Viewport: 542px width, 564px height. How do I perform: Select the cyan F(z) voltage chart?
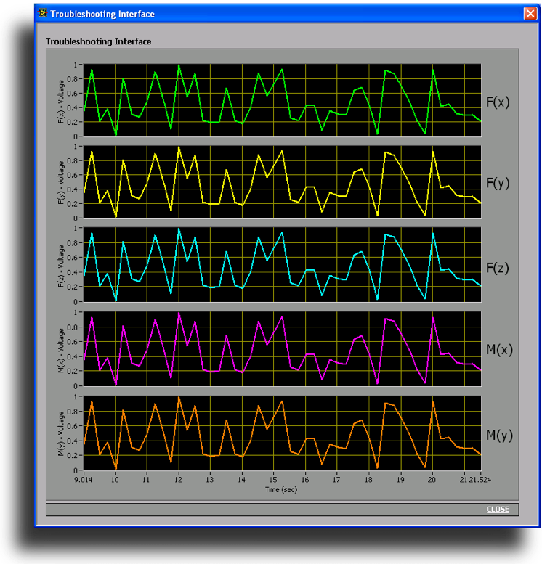coord(282,264)
